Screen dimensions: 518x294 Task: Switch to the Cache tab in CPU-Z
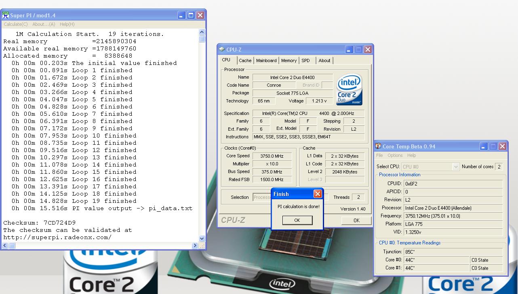pos(245,60)
